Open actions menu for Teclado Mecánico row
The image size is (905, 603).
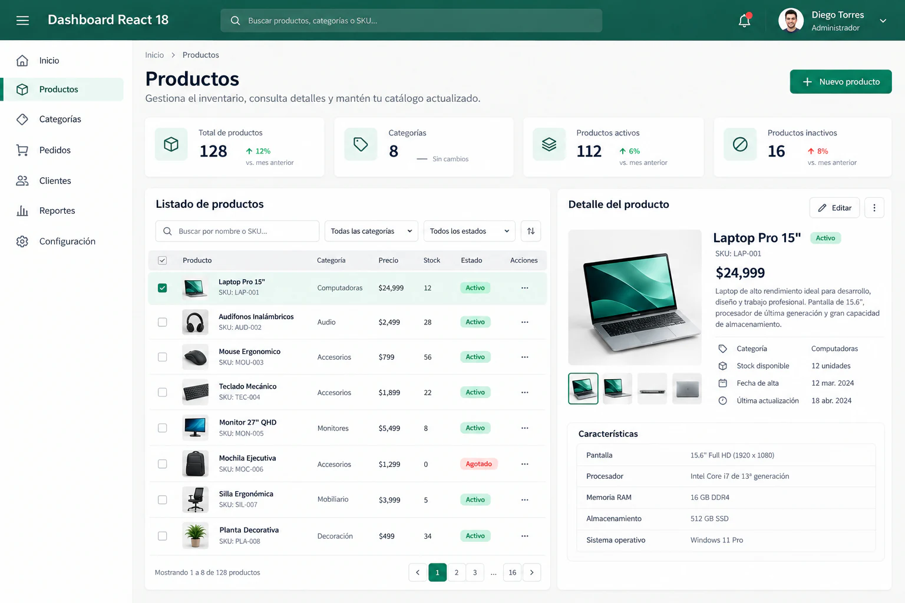[524, 392]
